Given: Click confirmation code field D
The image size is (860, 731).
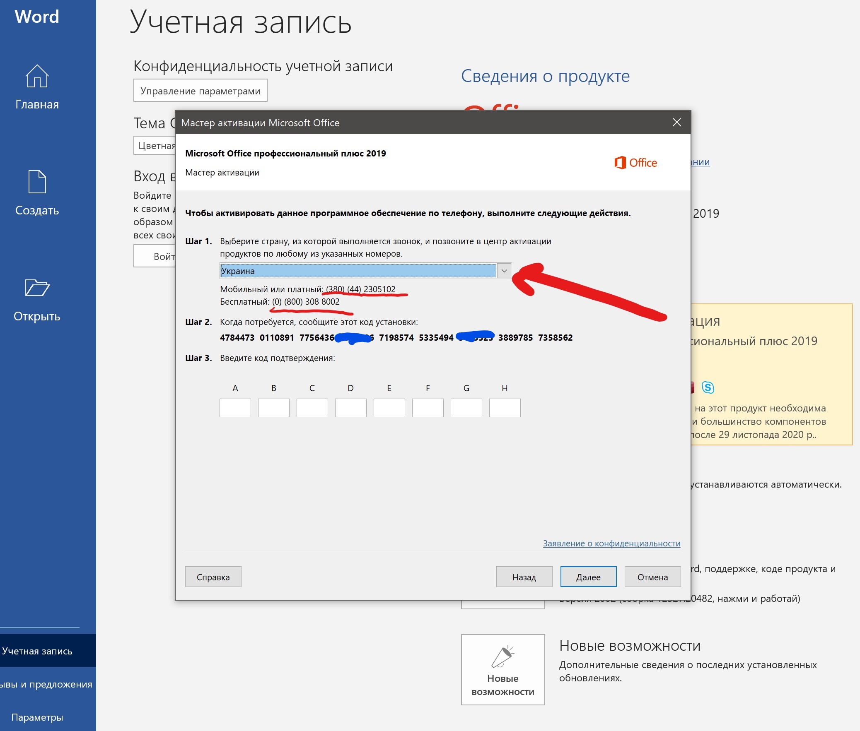Looking at the screenshot, I should [x=350, y=408].
